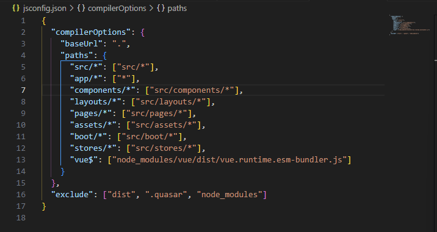This screenshot has width=437, height=232.
Task: Click the "baseUrl" key text
Action: pos(82,44)
